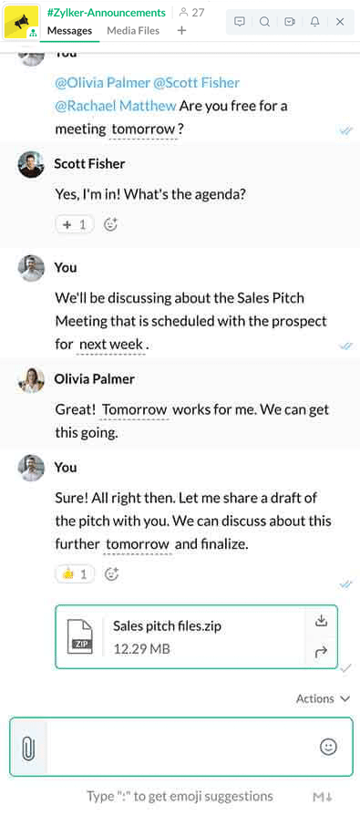Click the paperclip attachment icon
Image resolution: width=360 pixels, height=816 pixels.
(28, 748)
